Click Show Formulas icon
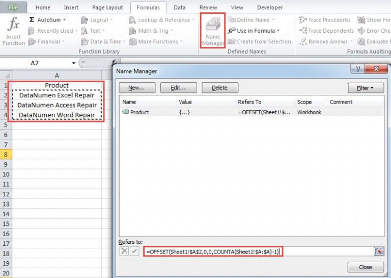 361,20
